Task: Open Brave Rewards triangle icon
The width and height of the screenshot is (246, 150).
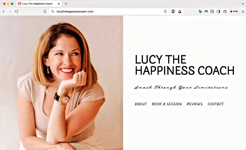Action: coord(180,11)
